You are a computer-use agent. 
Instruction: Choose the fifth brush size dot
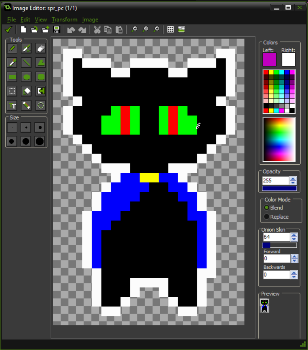[26, 141]
